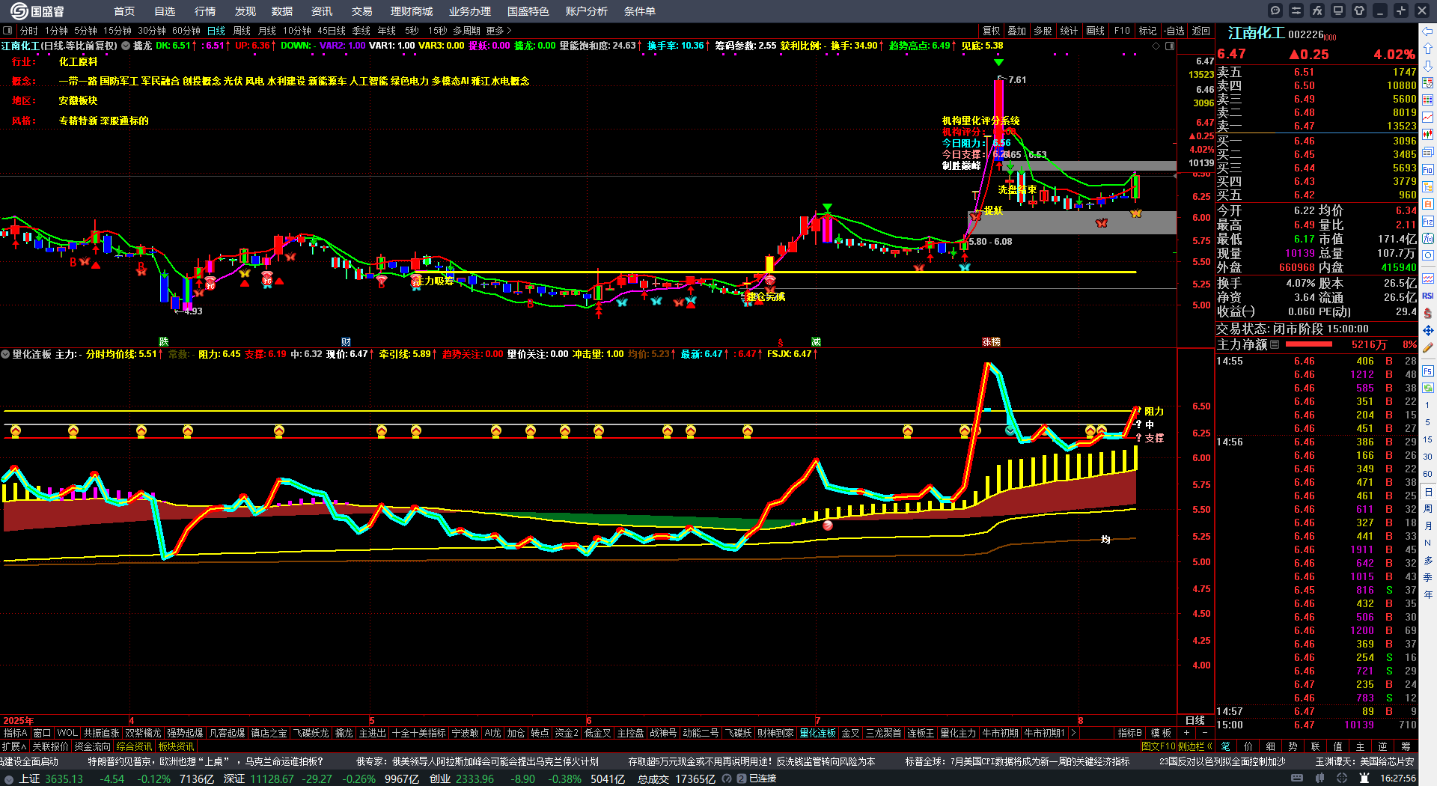This screenshot has height=786, width=1437.
Task: Click the 多股 multi-stock button
Action: pos(1043,31)
